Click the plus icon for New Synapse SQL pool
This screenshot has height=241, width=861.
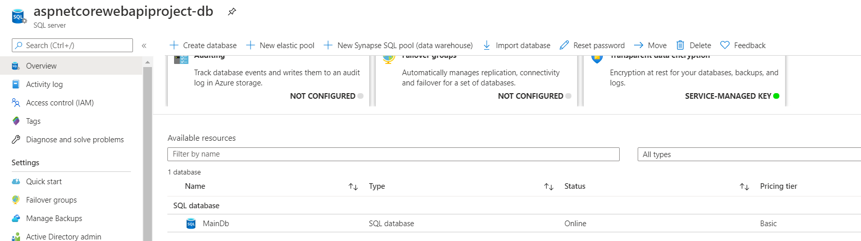pos(328,45)
